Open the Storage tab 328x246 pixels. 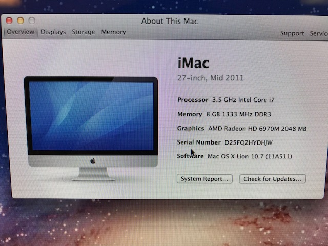pyautogui.click(x=83, y=32)
